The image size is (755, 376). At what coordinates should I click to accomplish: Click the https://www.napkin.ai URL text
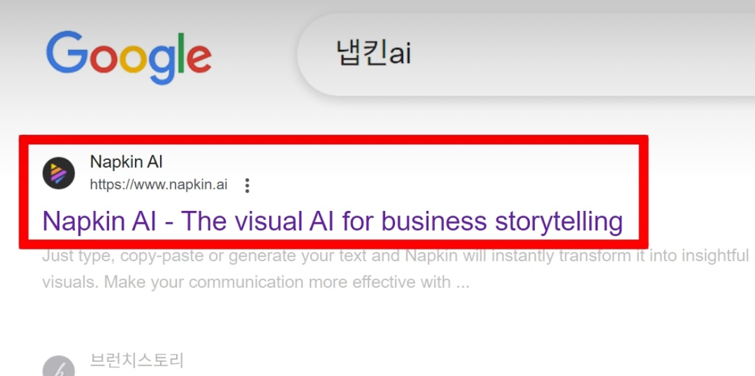(158, 185)
